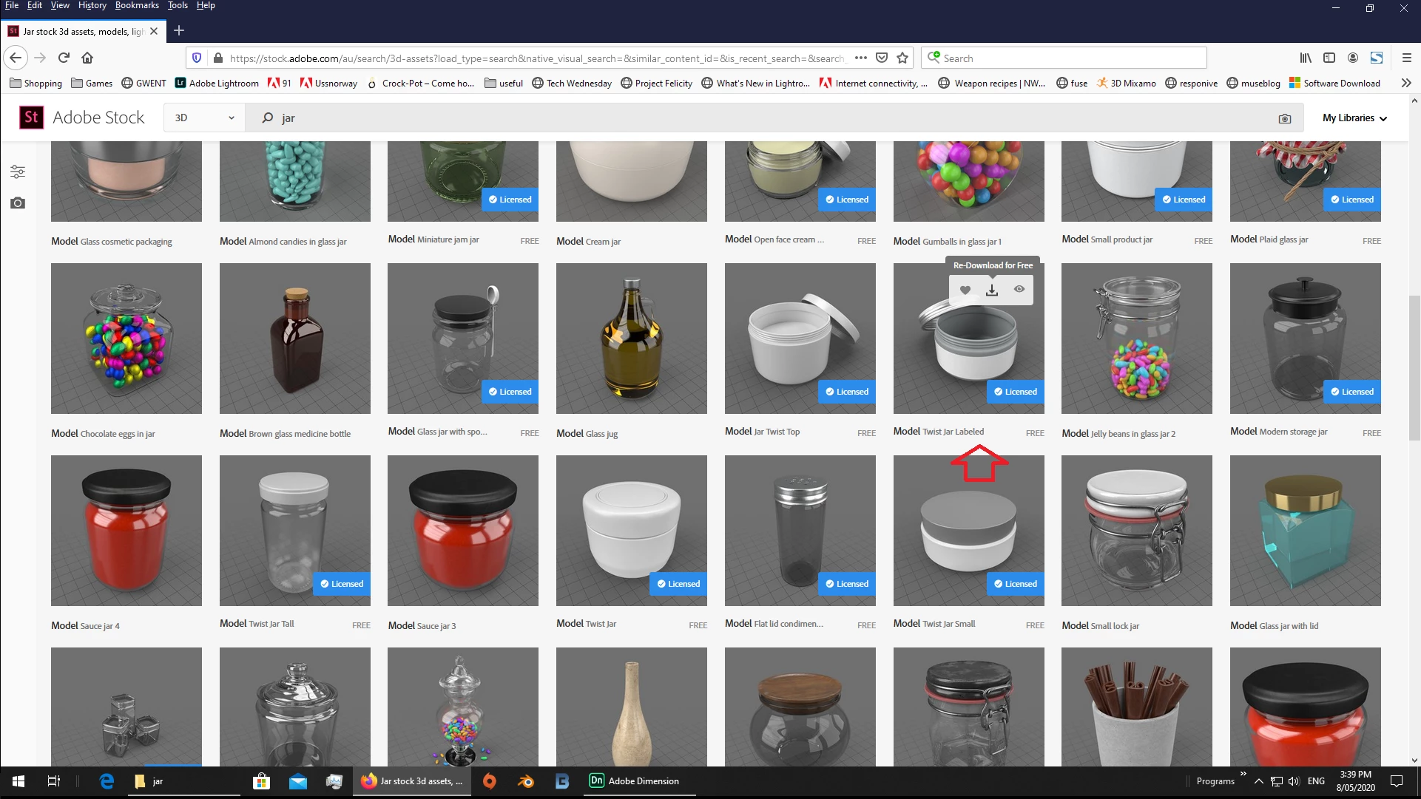Screen dimensions: 1421x799
Task: Toggle the preview eye icon on Twist Jar Labeled
Action: pyautogui.click(x=1019, y=289)
